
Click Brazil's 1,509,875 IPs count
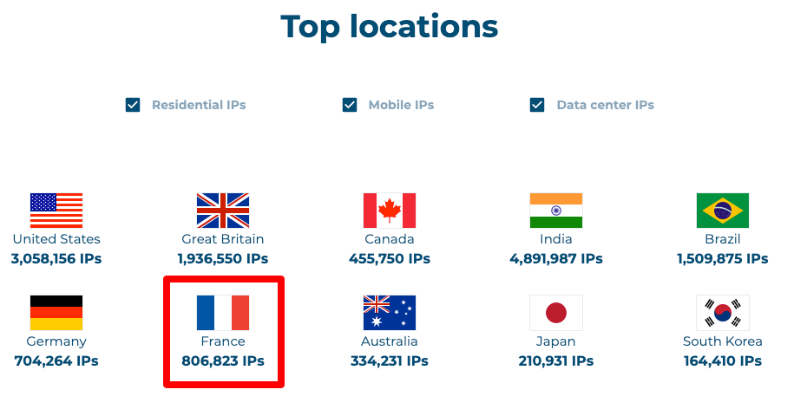coord(723,258)
